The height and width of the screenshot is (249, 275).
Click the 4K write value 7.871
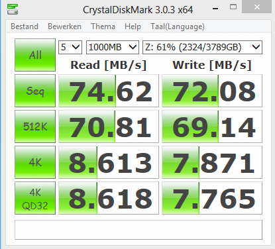click(212, 162)
